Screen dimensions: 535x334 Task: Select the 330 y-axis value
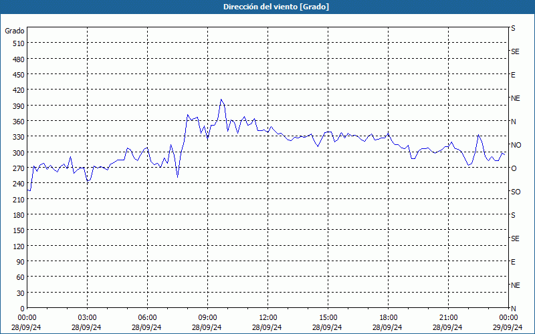pyautogui.click(x=19, y=137)
